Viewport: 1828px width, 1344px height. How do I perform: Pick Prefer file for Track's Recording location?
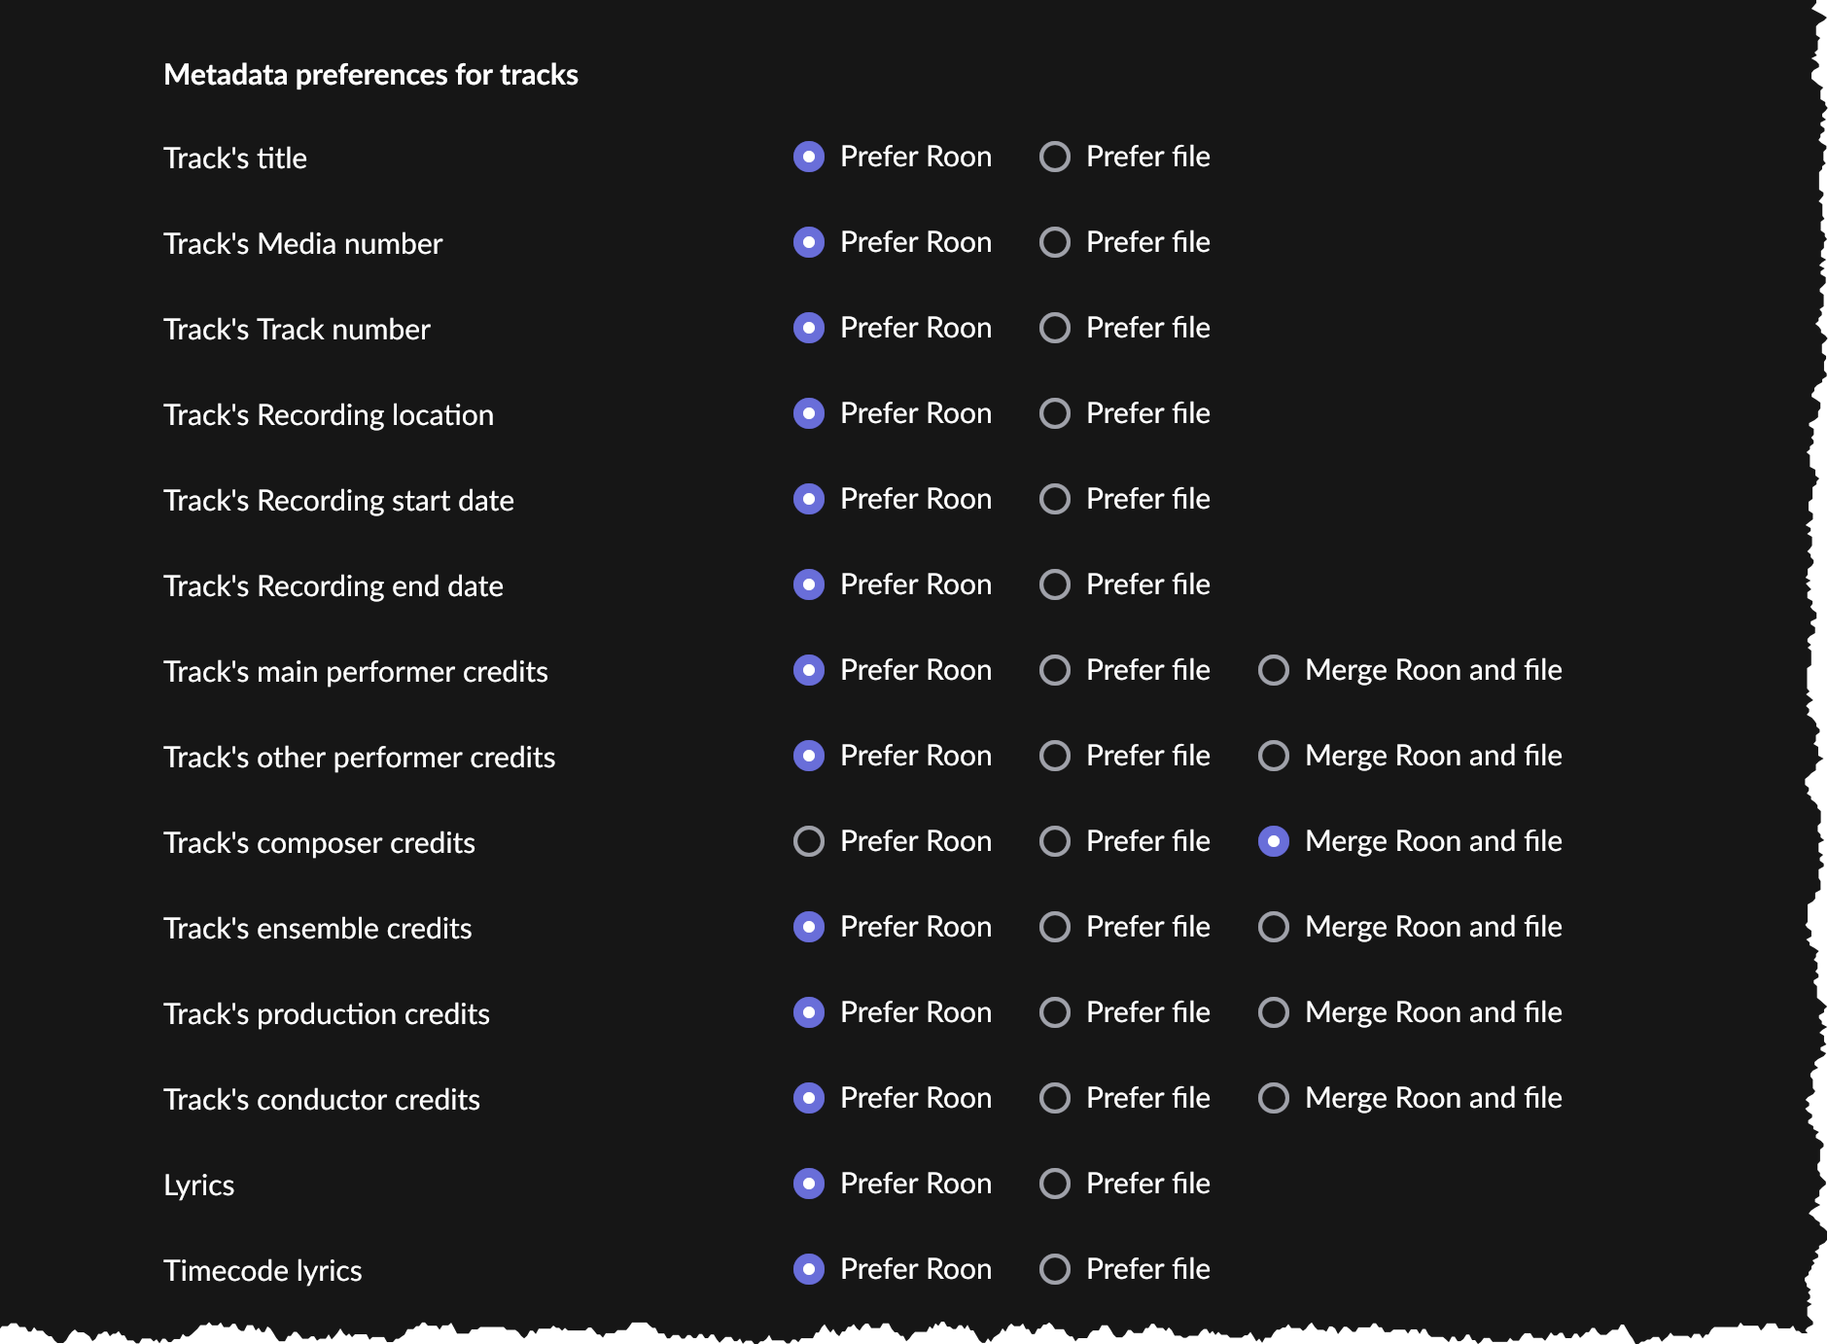(1055, 413)
